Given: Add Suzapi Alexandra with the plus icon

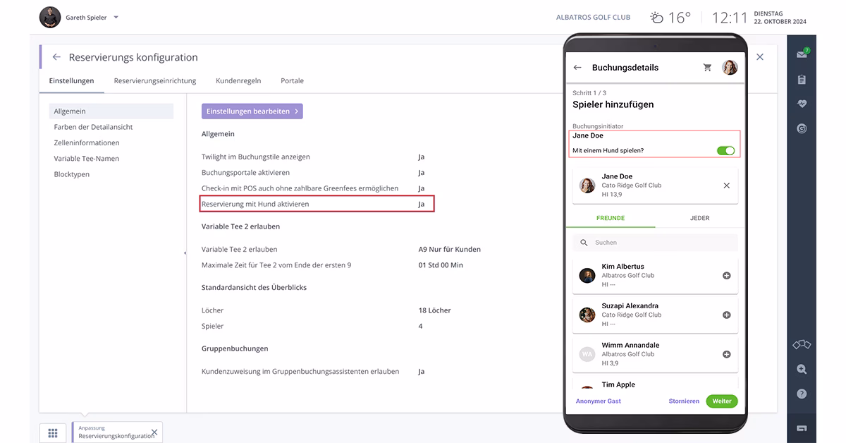Looking at the screenshot, I should [x=726, y=315].
